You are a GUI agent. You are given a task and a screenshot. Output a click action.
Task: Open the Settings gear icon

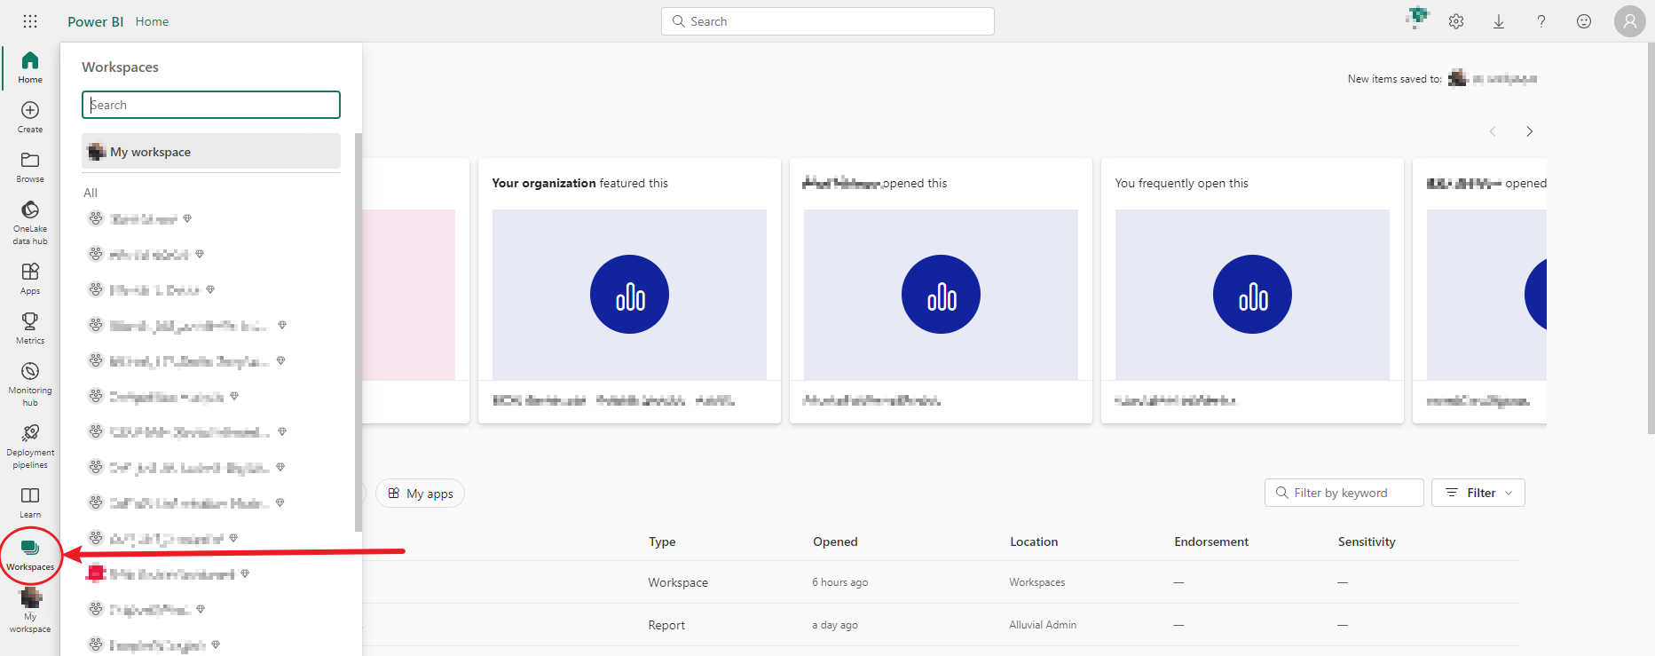(1456, 21)
